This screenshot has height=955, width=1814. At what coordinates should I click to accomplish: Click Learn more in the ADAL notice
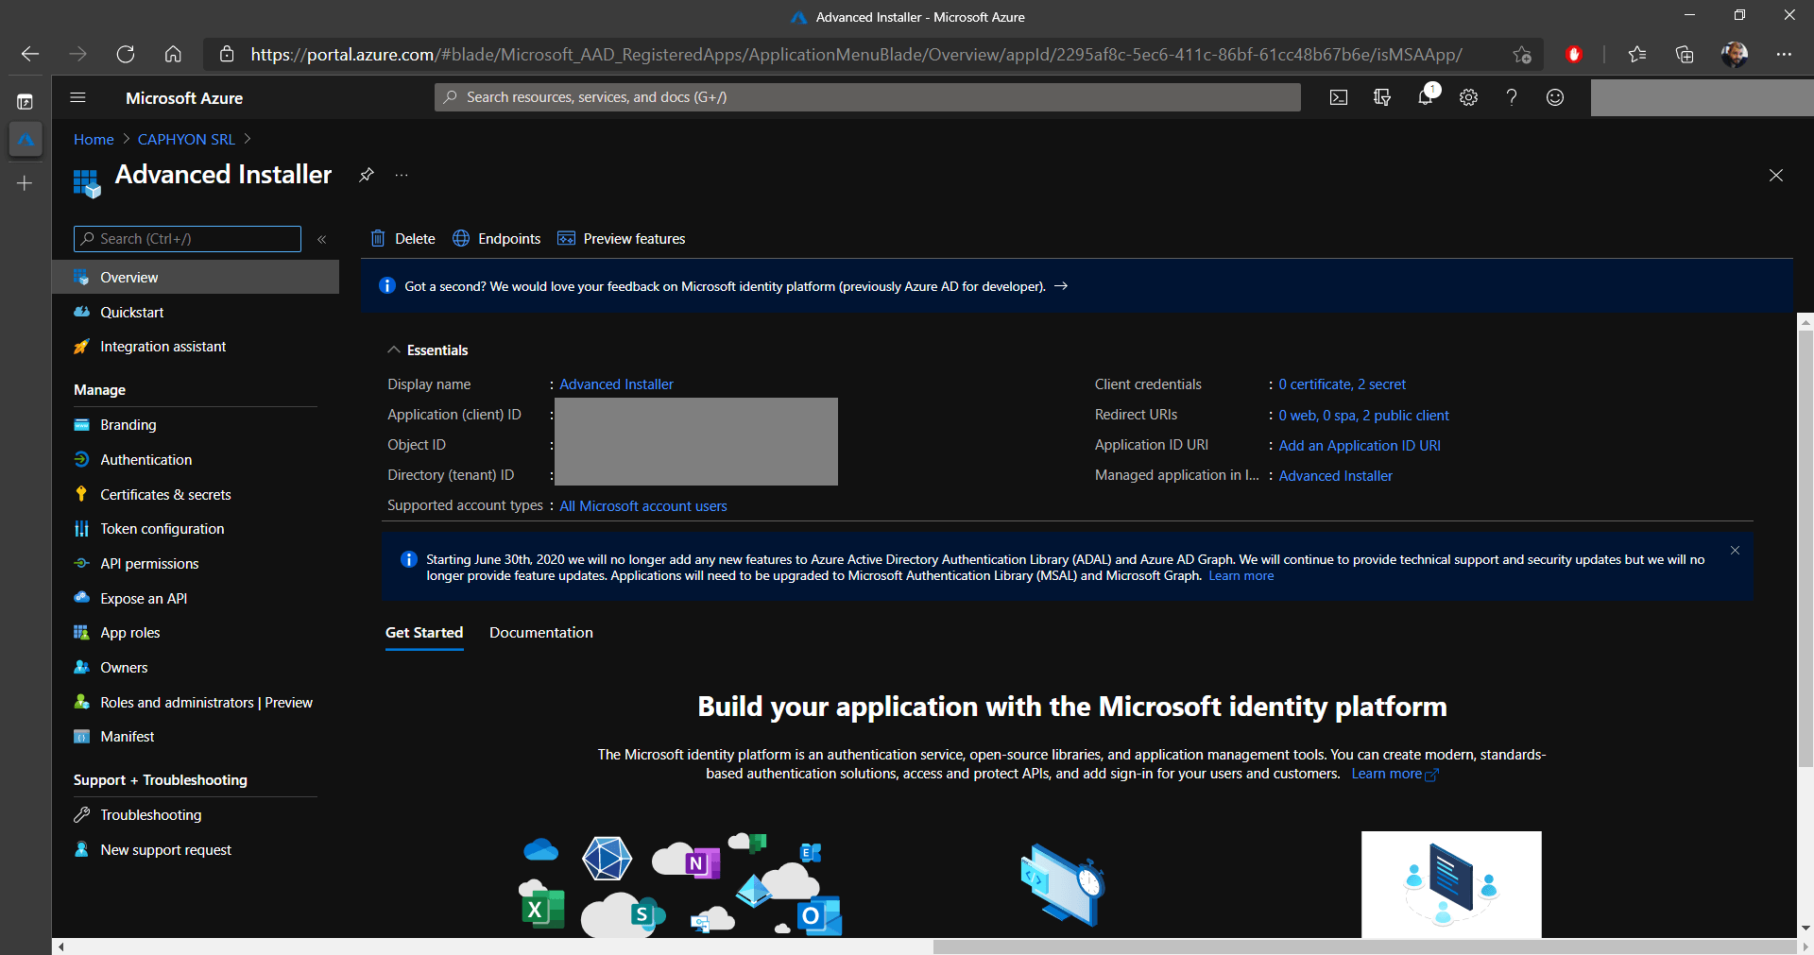(x=1241, y=576)
